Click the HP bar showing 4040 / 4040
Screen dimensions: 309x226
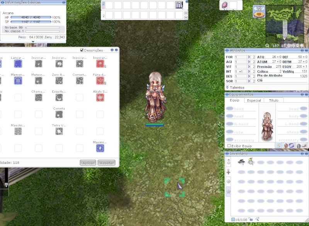(31, 17)
